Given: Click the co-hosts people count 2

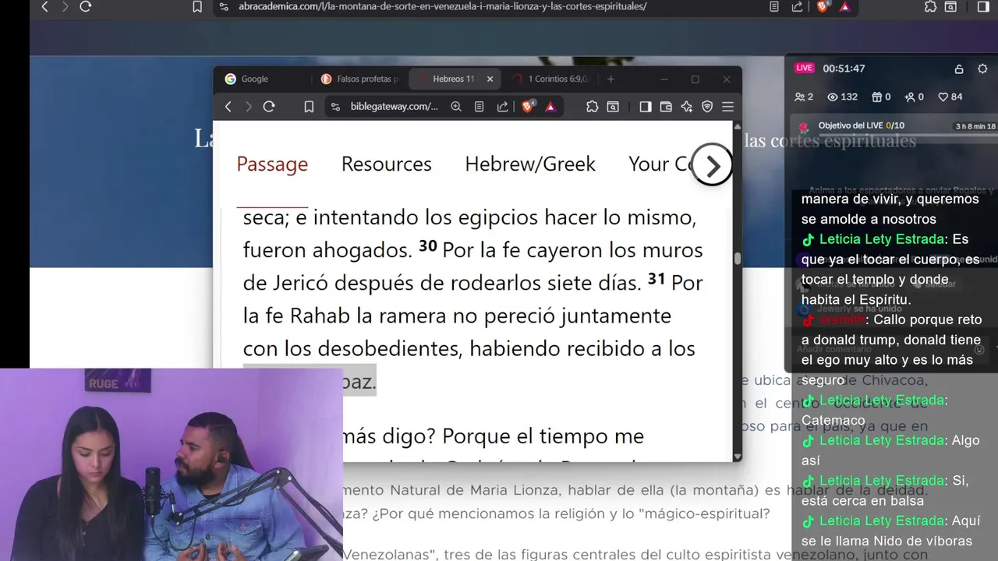Looking at the screenshot, I should coord(804,97).
